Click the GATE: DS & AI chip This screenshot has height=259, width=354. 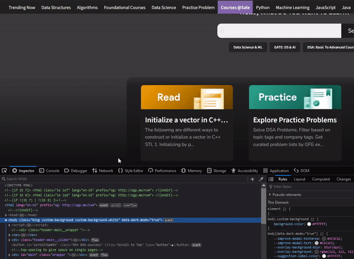(285, 47)
